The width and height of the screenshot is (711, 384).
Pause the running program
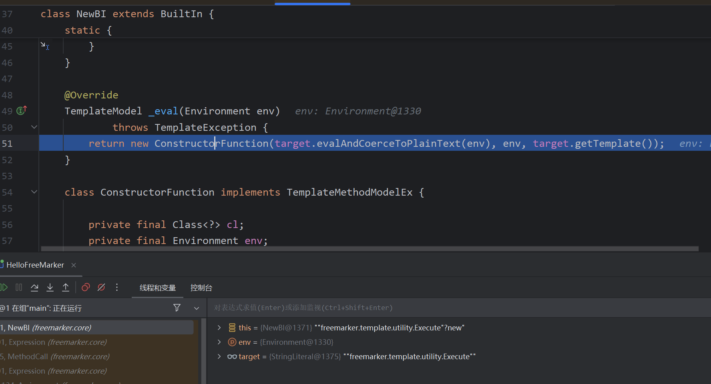[x=19, y=287]
